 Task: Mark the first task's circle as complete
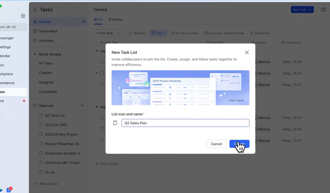pyautogui.click(x=102, y=62)
